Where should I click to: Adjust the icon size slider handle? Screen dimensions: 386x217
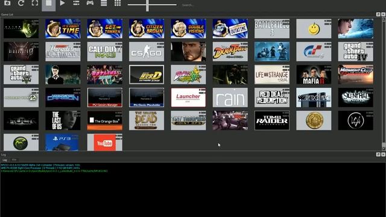pyautogui.click(x=147, y=5)
